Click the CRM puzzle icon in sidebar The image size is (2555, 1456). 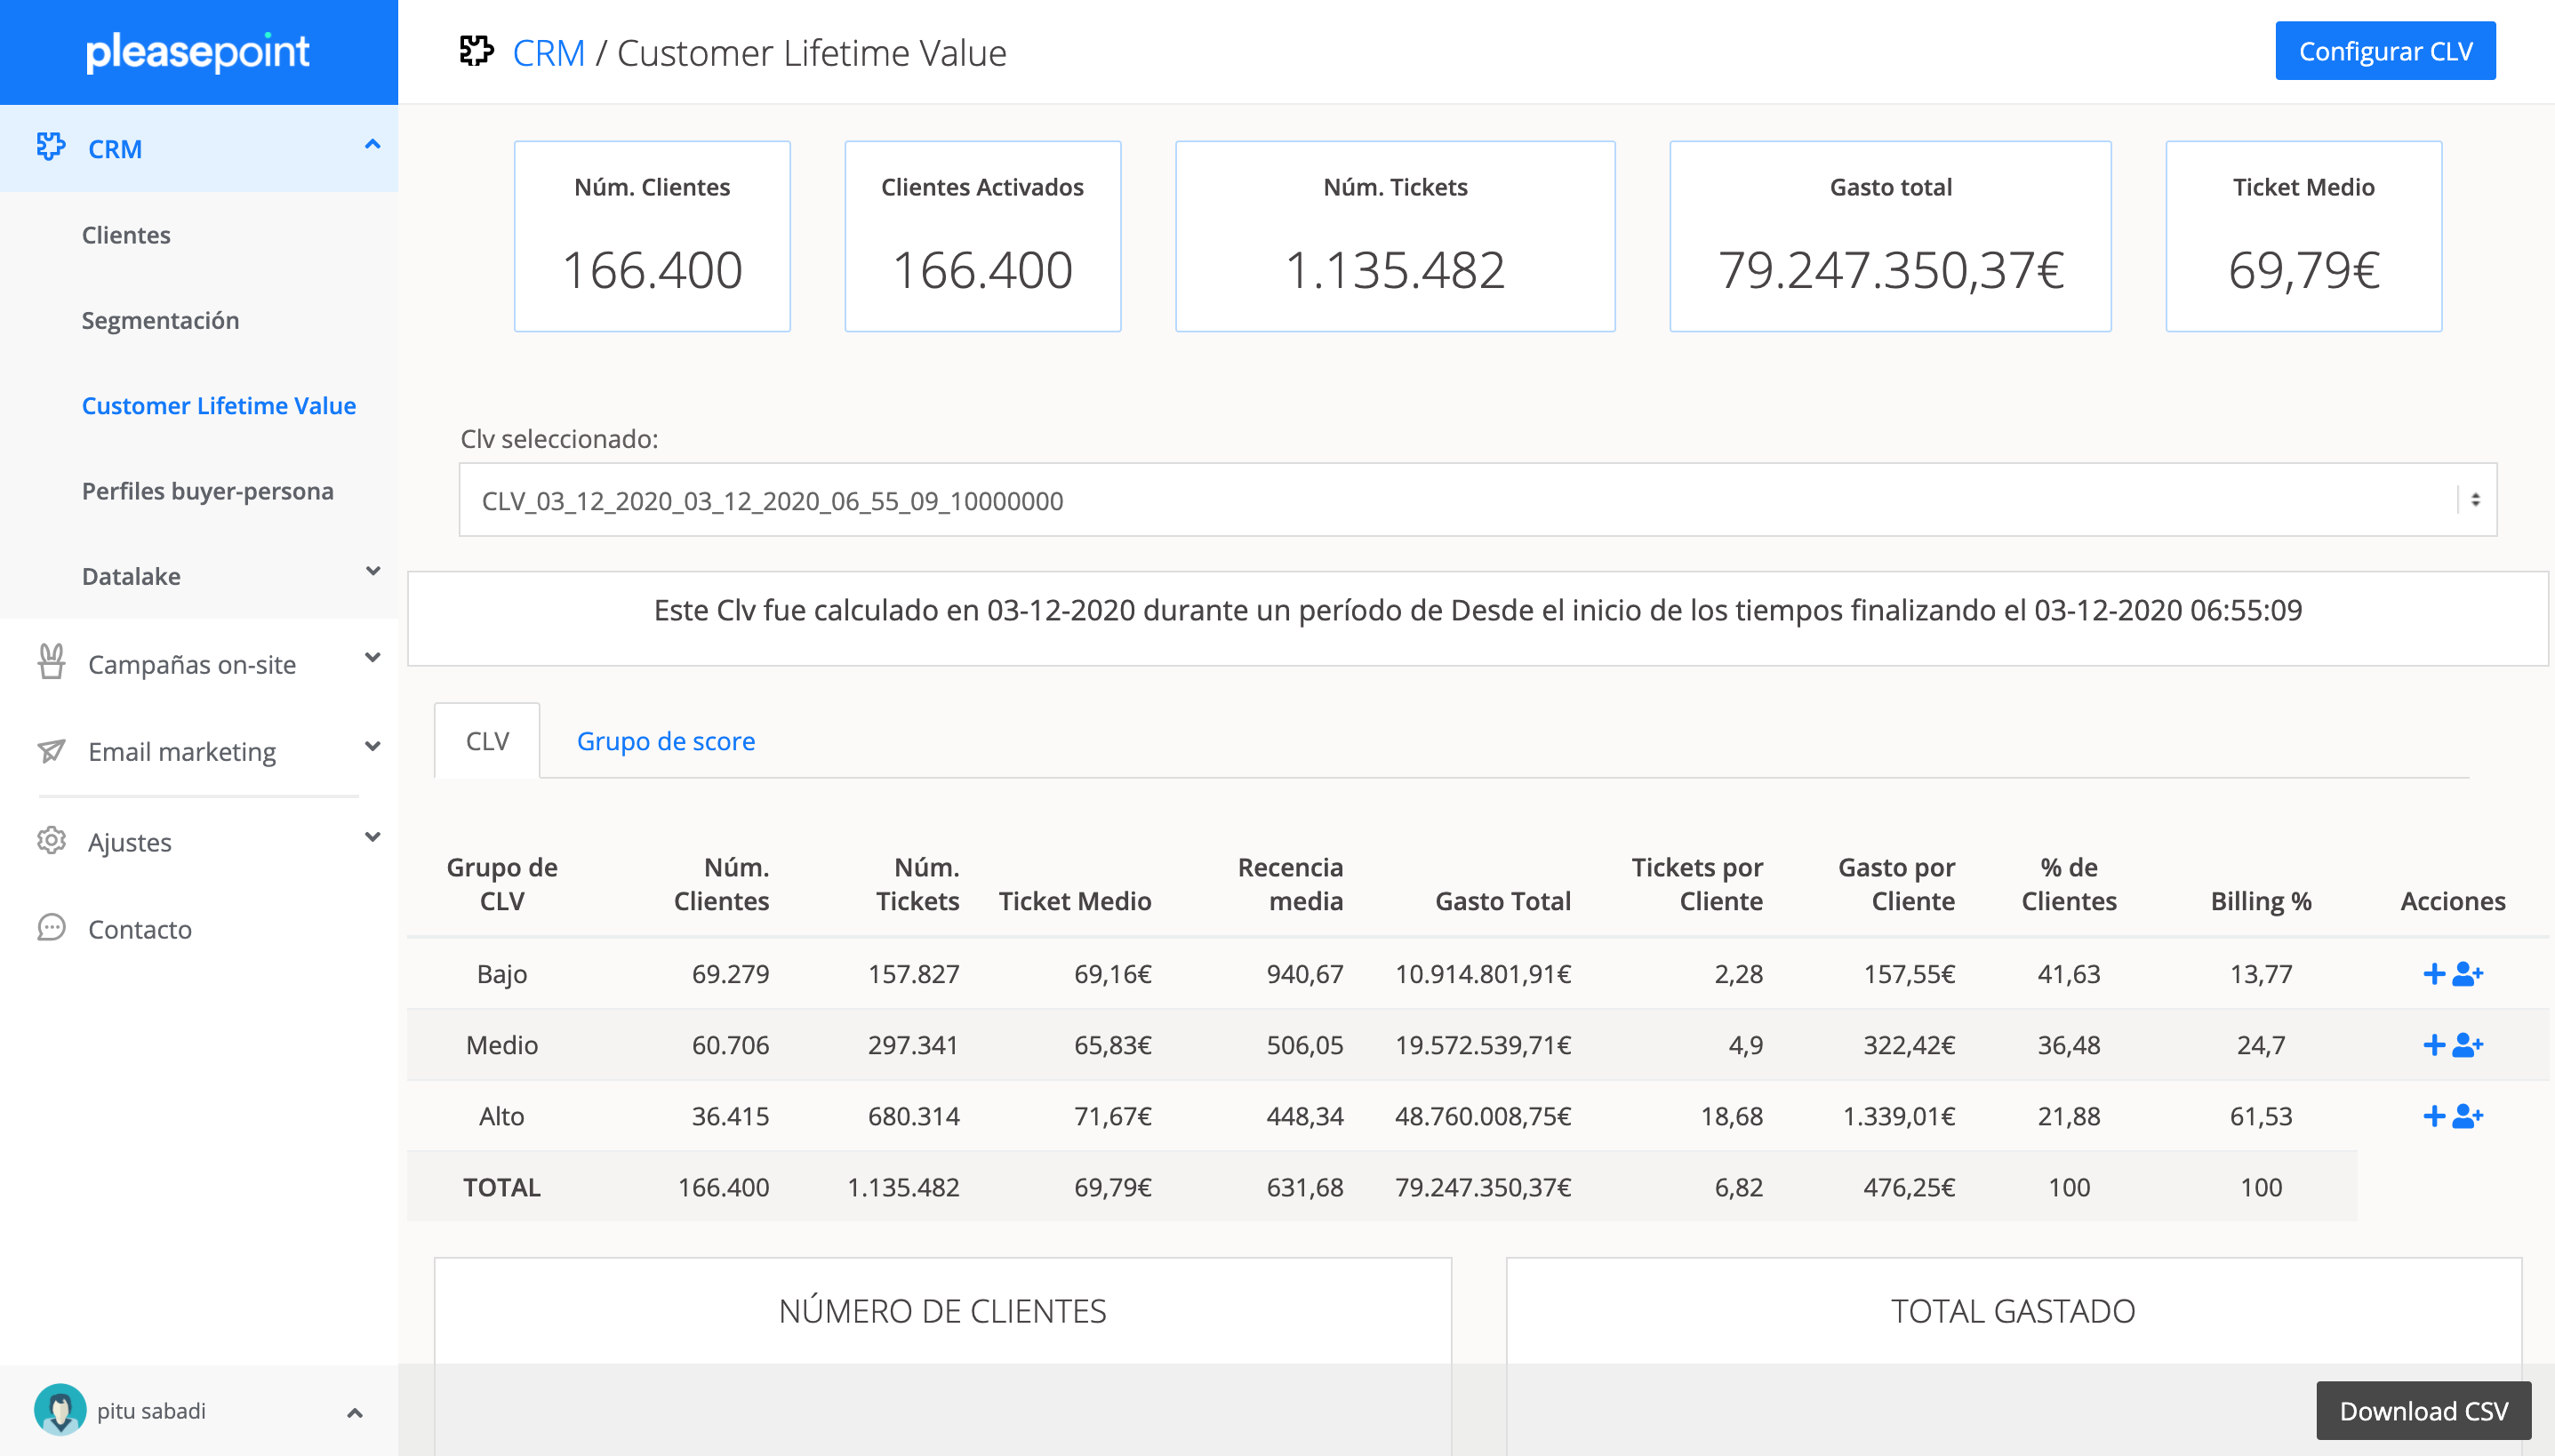pyautogui.click(x=50, y=147)
